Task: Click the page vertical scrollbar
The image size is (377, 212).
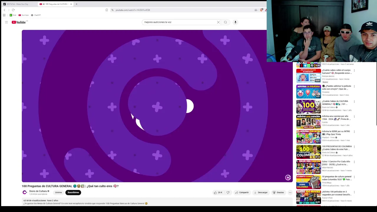Action: [x=376, y=94]
